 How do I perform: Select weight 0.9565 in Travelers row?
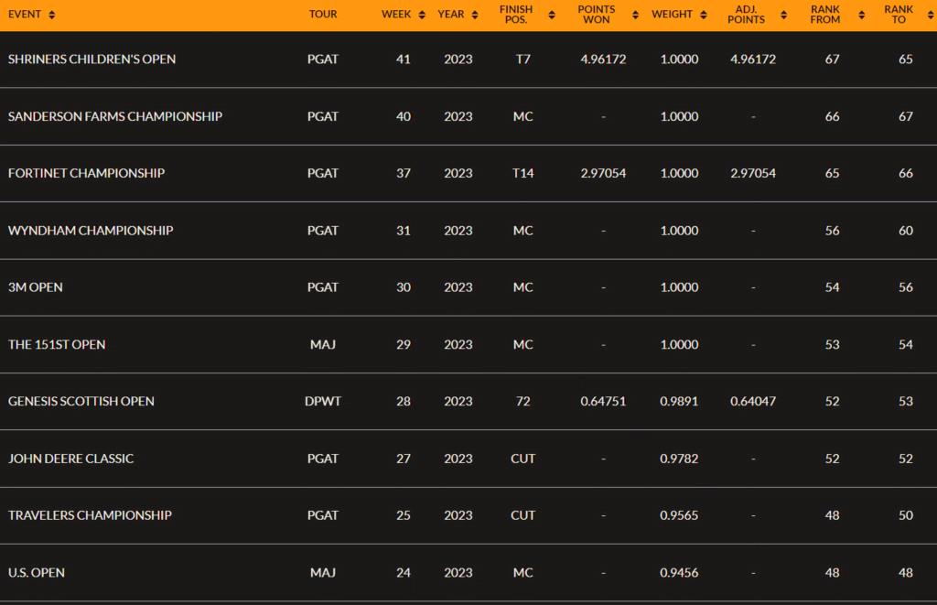(x=679, y=515)
